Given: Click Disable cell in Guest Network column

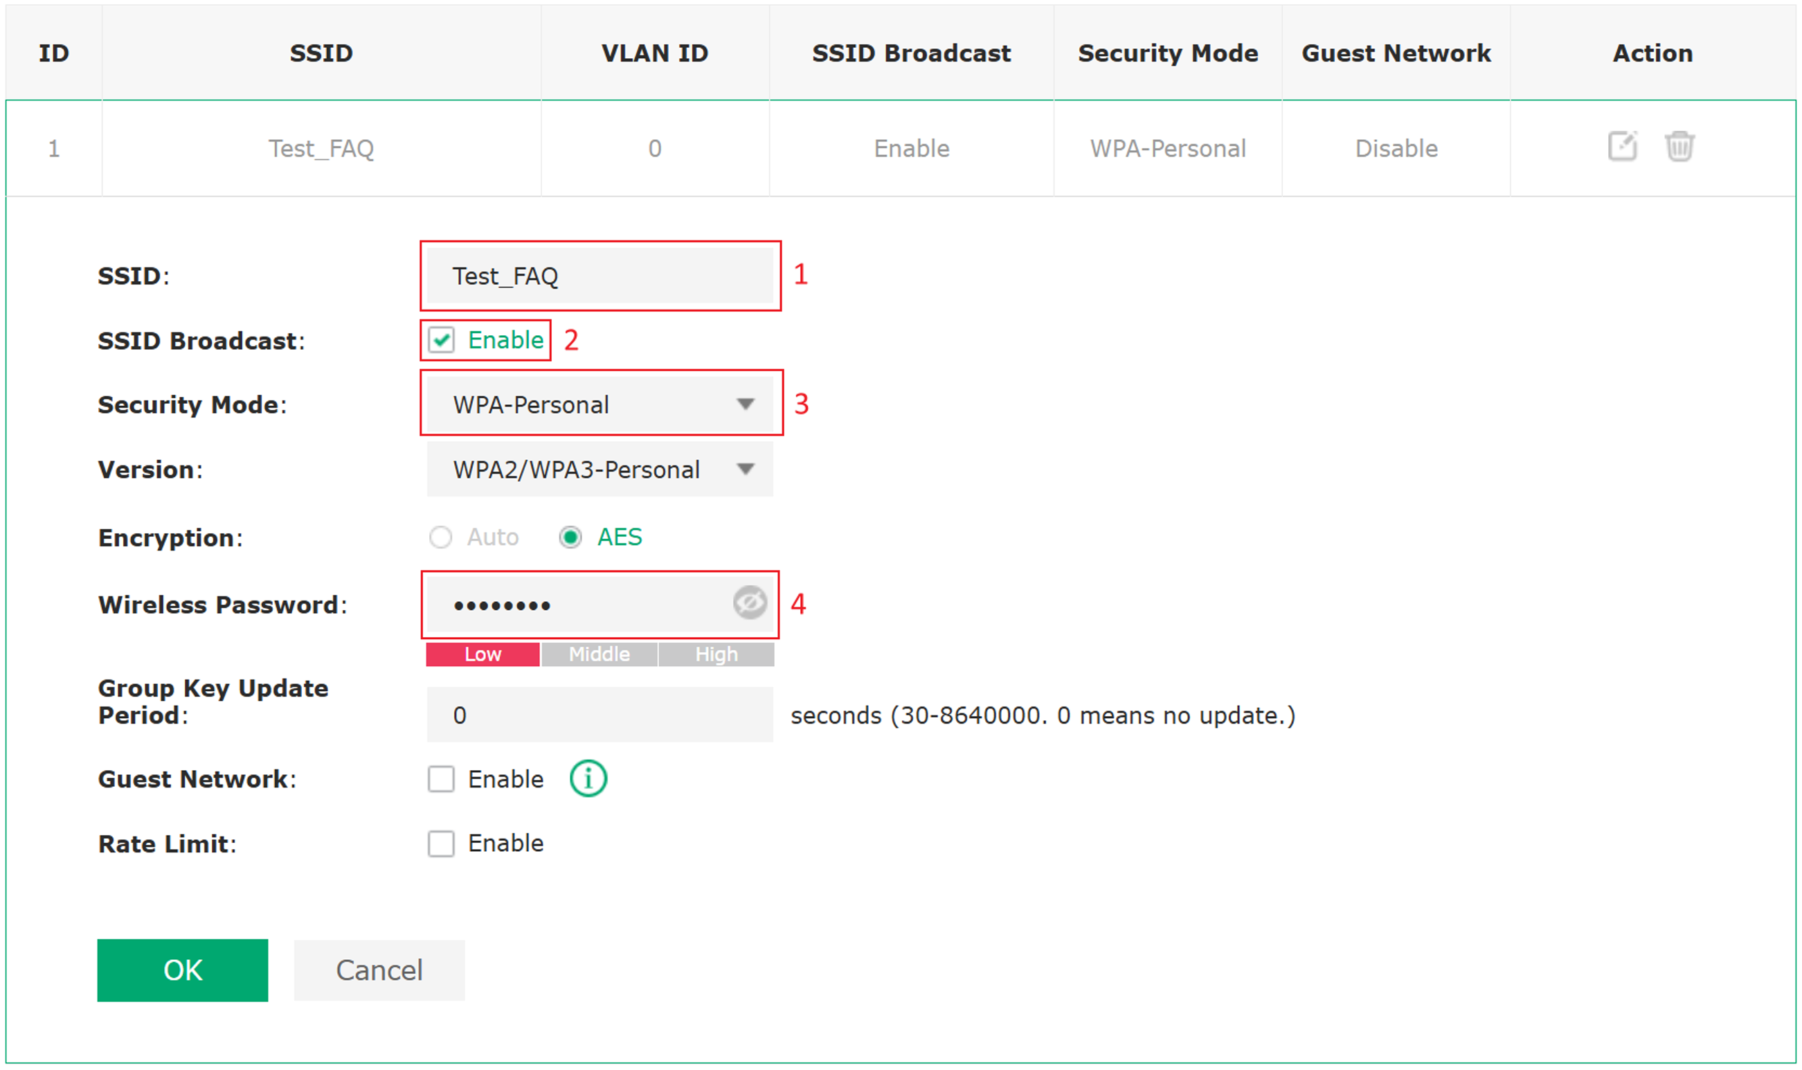Looking at the screenshot, I should point(1396,148).
